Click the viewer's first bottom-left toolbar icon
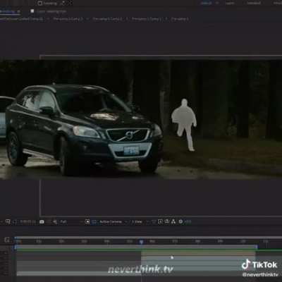Screen dimensions: 282x282 [x=8, y=221]
